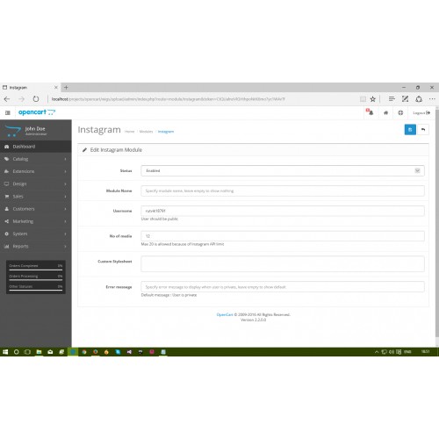This screenshot has height=439, width=439.
Task: Open the Dashboard menu item
Action: (x=36, y=147)
